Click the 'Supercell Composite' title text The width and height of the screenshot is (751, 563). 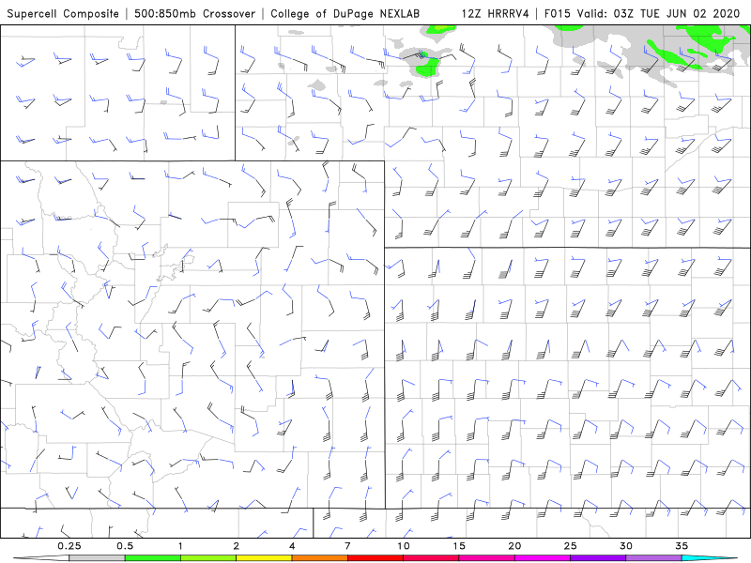point(63,14)
